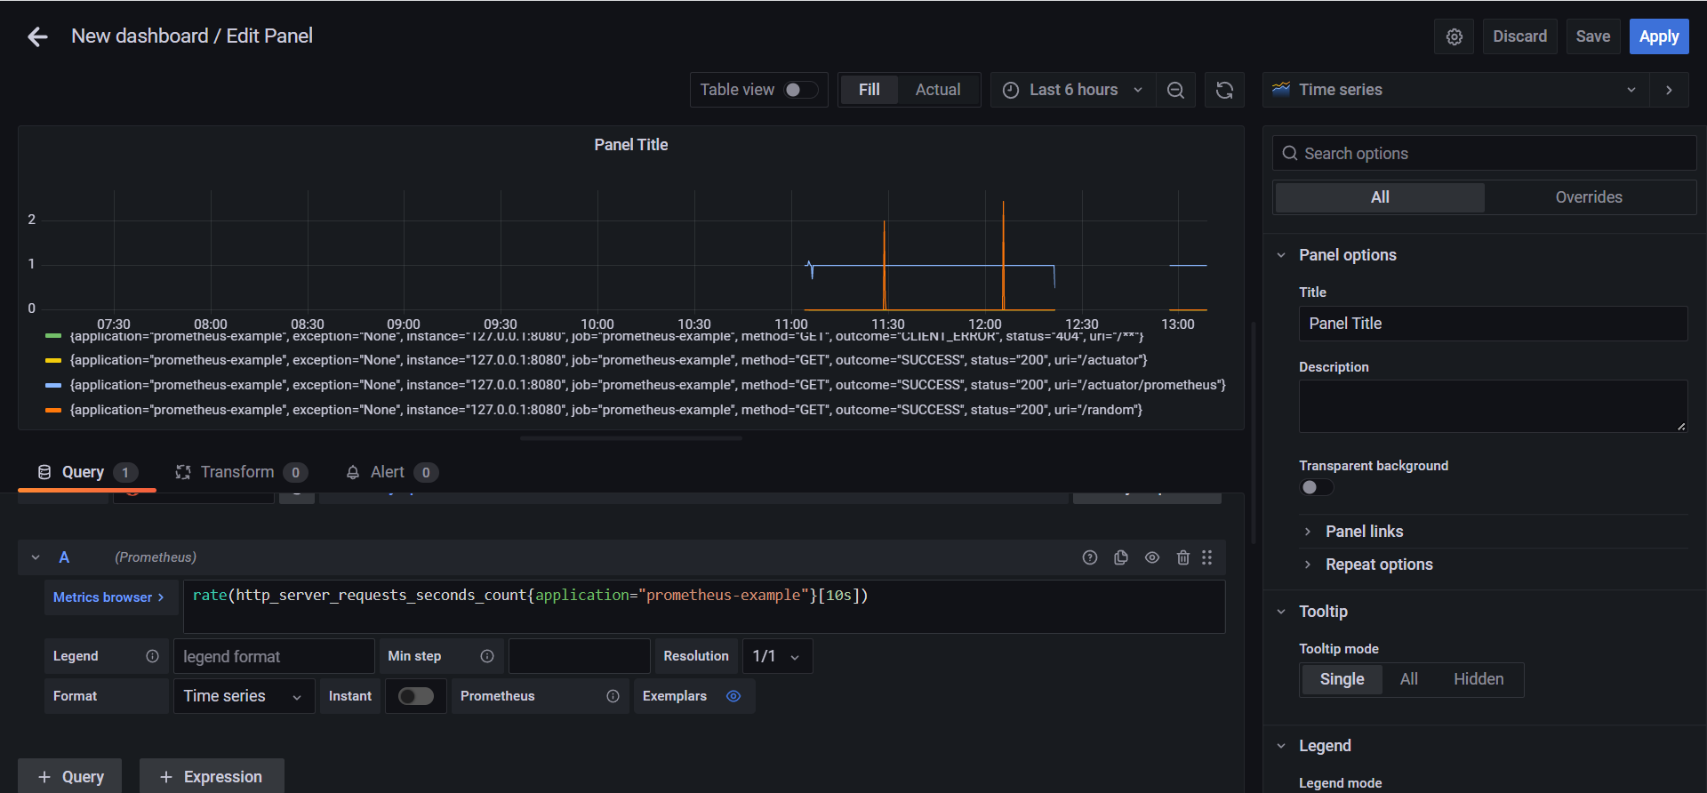Image resolution: width=1707 pixels, height=793 pixels.
Task: Open the query help icon
Action: tap(1090, 557)
